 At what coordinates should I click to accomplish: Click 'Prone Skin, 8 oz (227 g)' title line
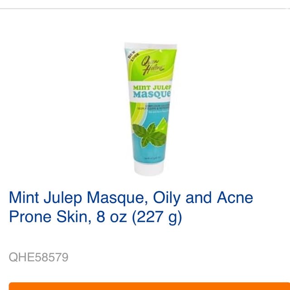click(96, 217)
